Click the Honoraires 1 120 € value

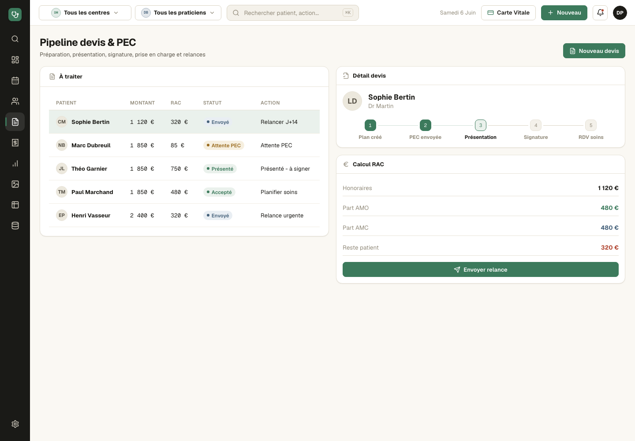[609, 188]
